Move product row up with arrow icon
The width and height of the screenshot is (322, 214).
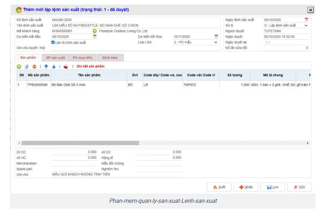pyautogui.click(x=46, y=67)
